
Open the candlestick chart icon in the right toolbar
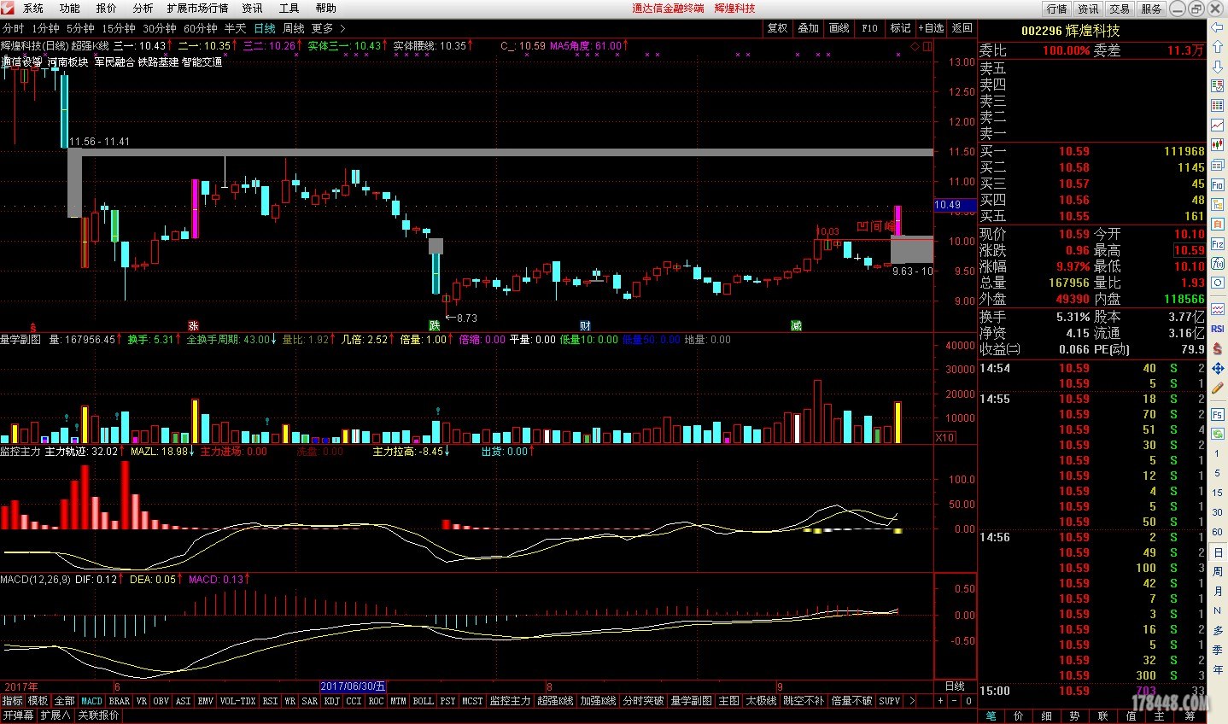coord(1218,145)
